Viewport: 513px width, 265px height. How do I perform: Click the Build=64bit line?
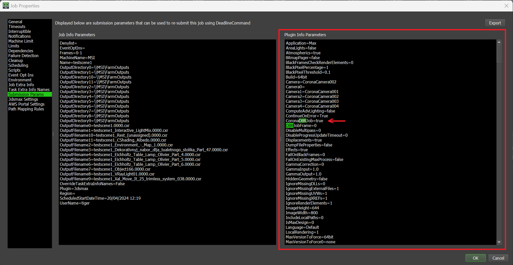pos(296,77)
